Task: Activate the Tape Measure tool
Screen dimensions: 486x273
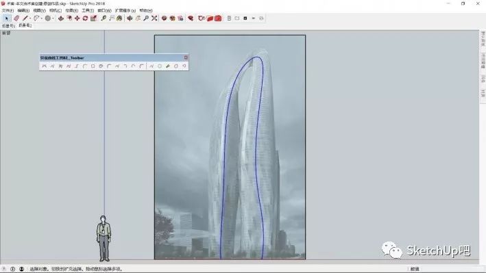Action: (x=104, y=18)
